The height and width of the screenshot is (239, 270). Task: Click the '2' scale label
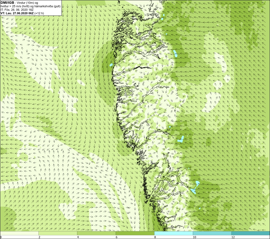[39, 237]
